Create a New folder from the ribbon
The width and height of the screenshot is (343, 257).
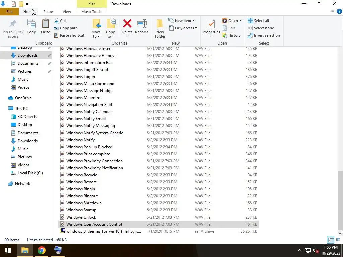160,29
